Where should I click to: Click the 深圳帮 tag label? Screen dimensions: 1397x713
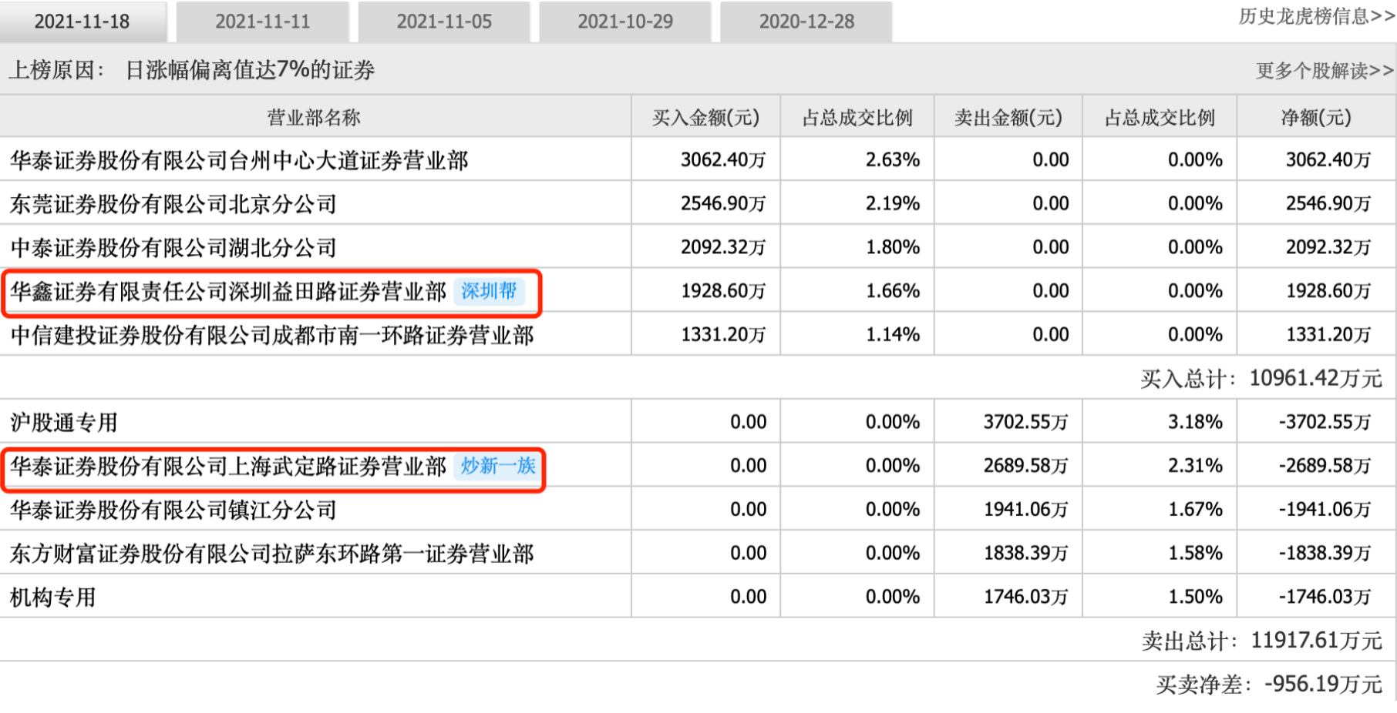(x=490, y=291)
